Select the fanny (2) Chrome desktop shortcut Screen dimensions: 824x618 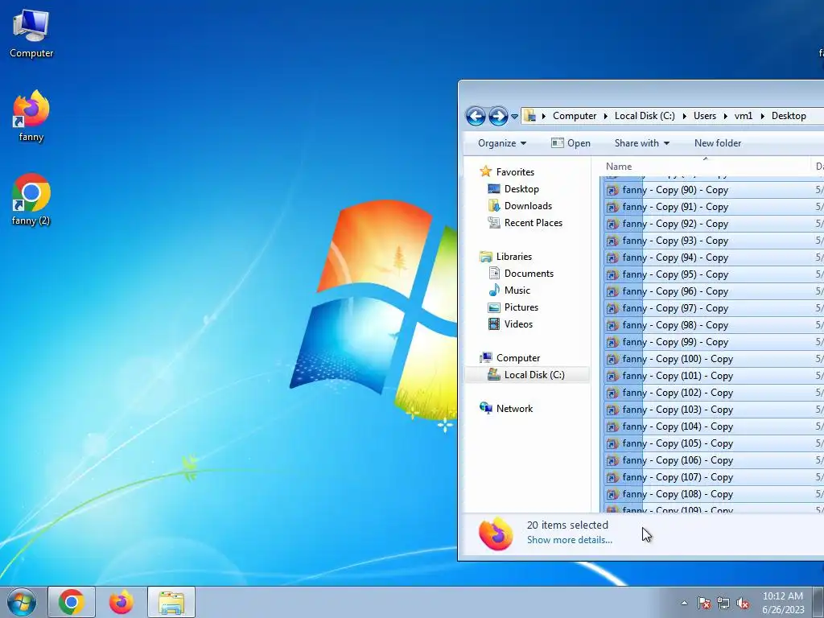point(31,200)
